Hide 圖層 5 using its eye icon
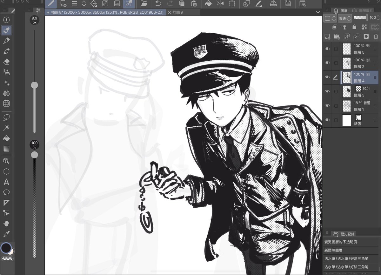This screenshot has width=381, height=275. click(327, 49)
